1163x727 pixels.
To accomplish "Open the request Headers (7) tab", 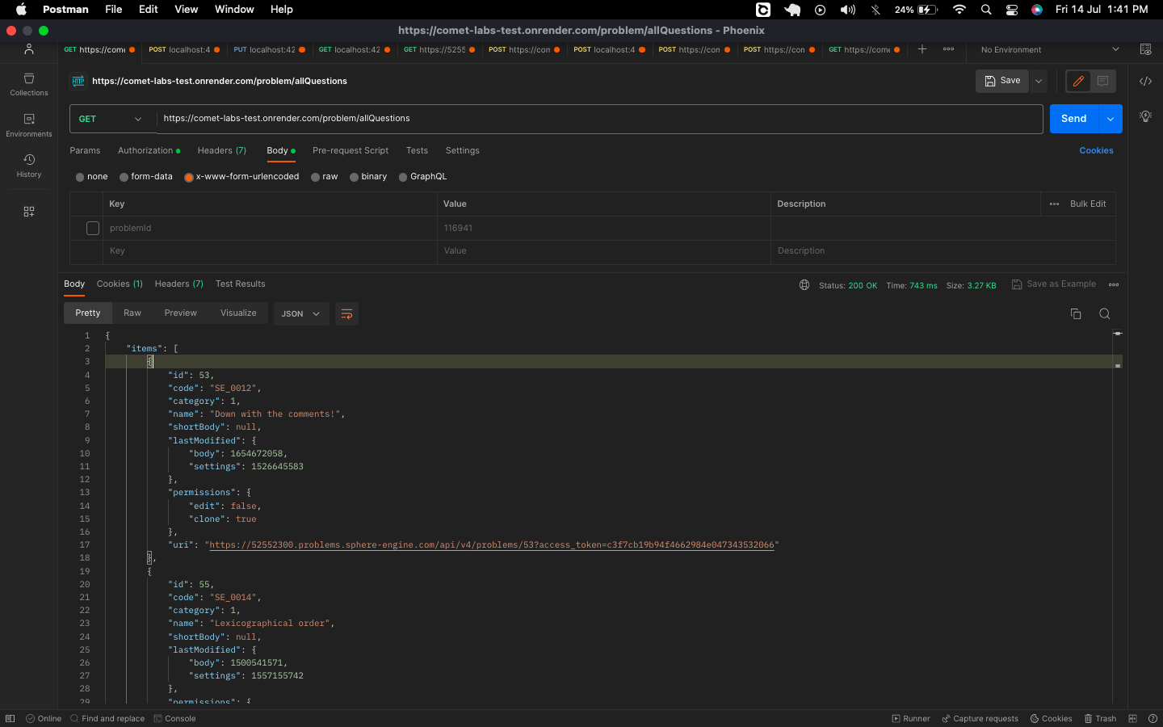I will [x=222, y=151].
